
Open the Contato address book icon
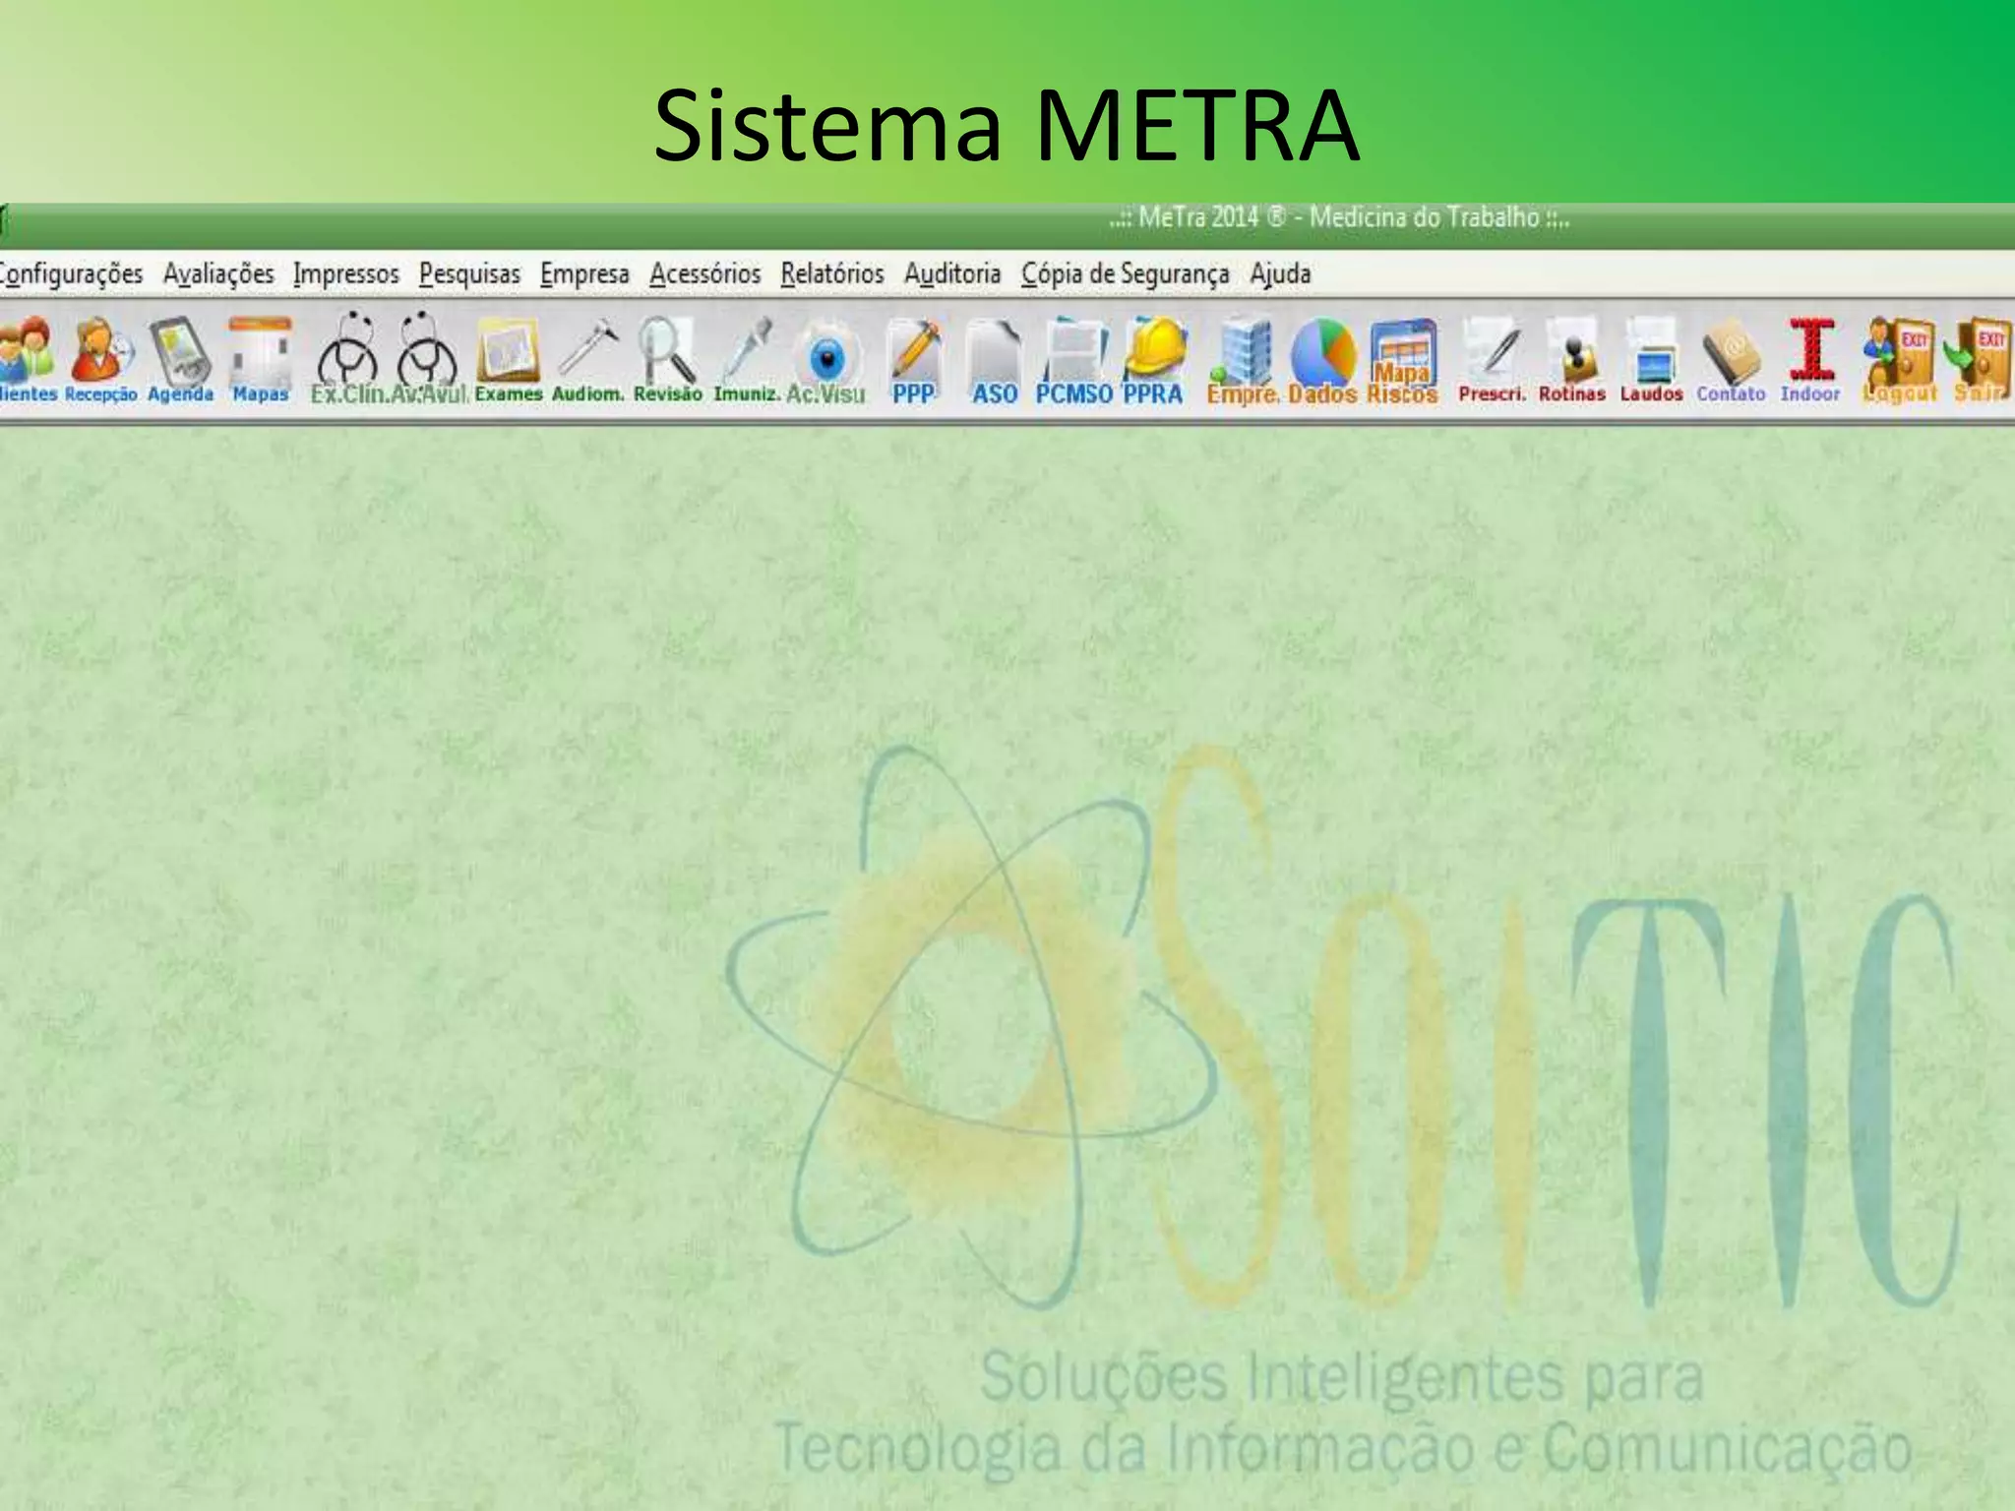[x=1731, y=358]
